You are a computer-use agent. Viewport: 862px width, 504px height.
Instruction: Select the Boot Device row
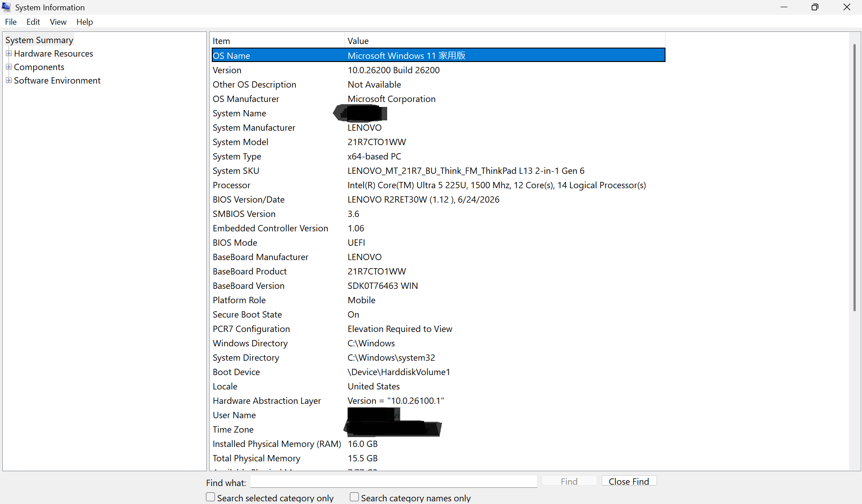[x=438, y=372]
